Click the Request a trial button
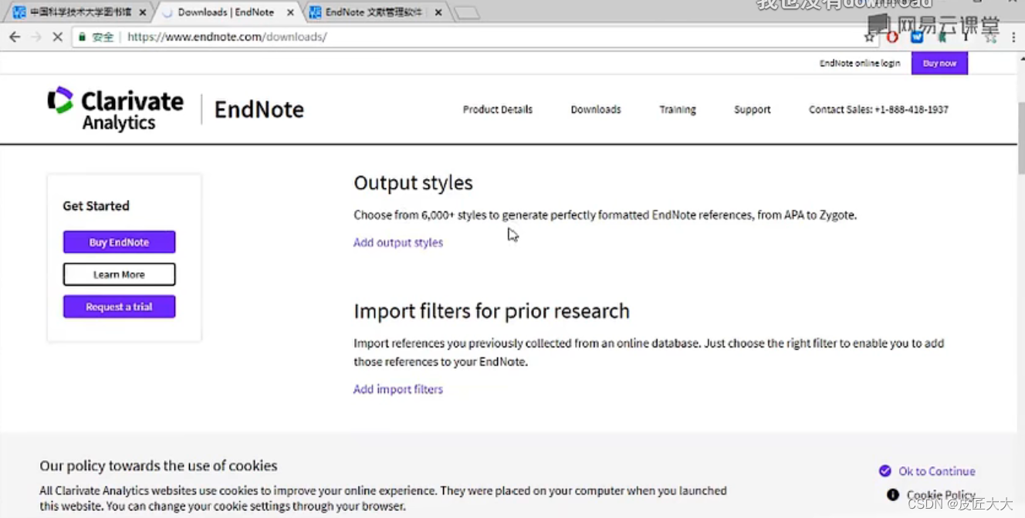1025x518 pixels. pos(119,306)
